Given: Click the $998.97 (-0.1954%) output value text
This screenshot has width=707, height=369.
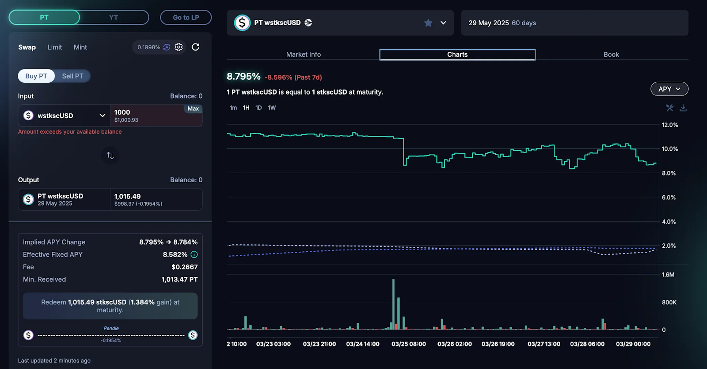Looking at the screenshot, I should [138, 204].
